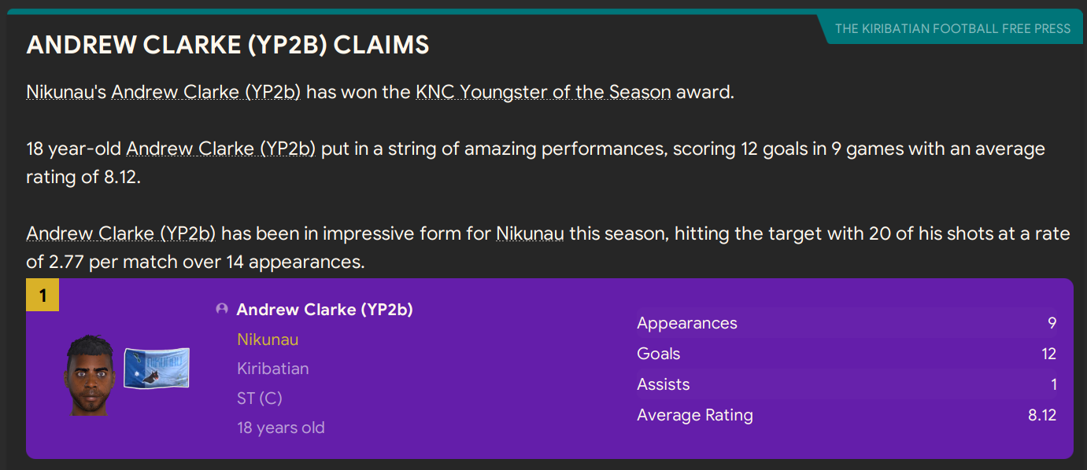Image resolution: width=1087 pixels, height=470 pixels.
Task: Click THE KIRIBATIAN FOOTBALL FREE PRESS banner
Action: [952, 28]
